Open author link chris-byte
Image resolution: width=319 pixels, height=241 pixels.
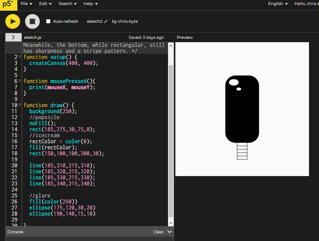[128, 21]
